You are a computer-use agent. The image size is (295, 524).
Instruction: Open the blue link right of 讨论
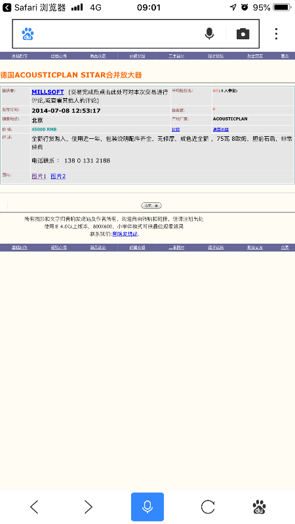point(221,129)
